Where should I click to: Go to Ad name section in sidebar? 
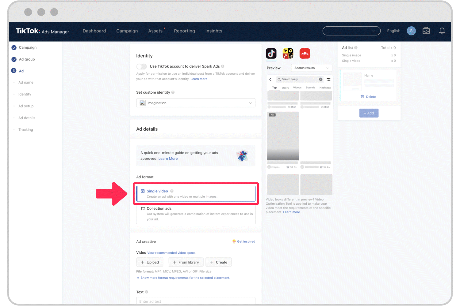(x=26, y=82)
